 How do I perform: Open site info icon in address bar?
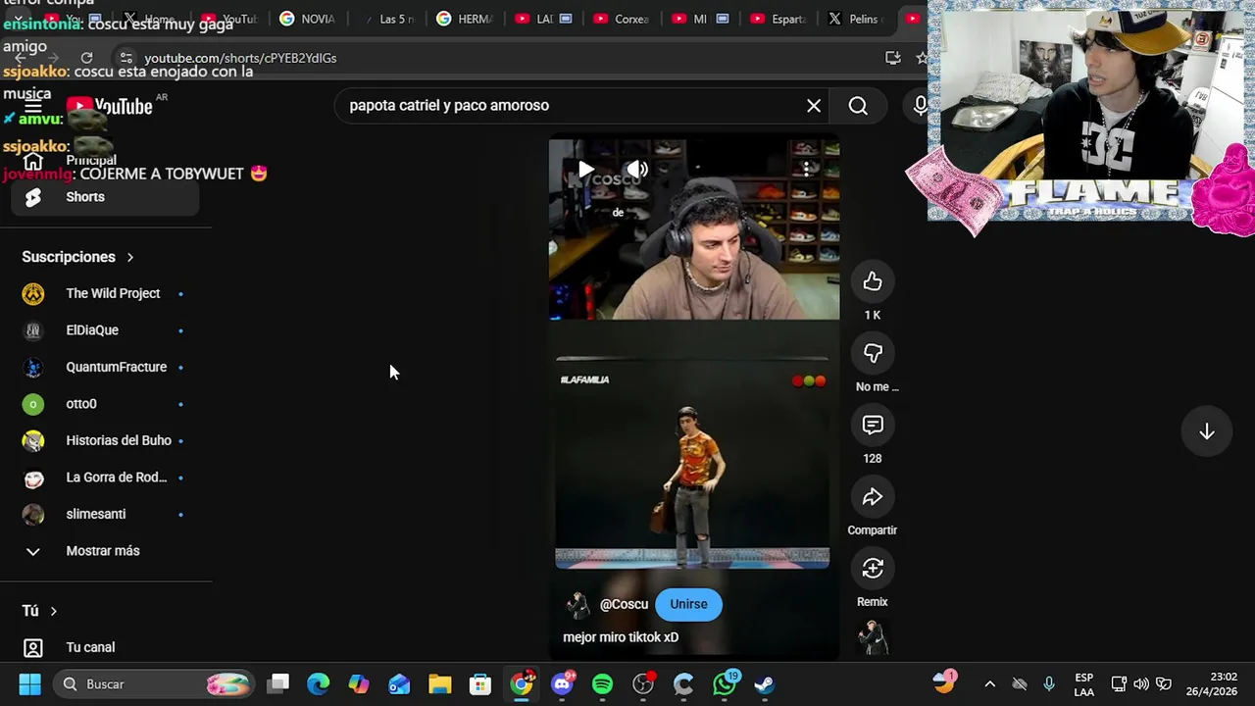coord(125,58)
